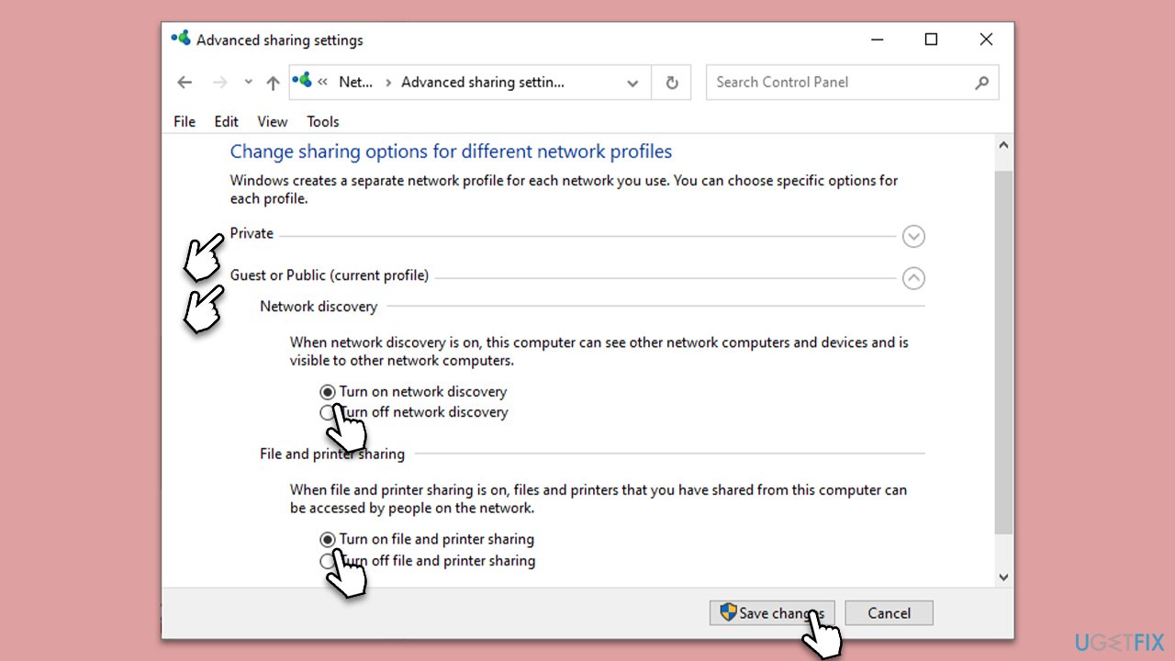
Task: Refresh the Advanced sharing settings page
Action: point(671,82)
